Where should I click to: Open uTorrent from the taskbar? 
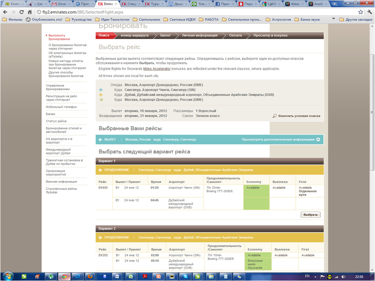click(51, 277)
